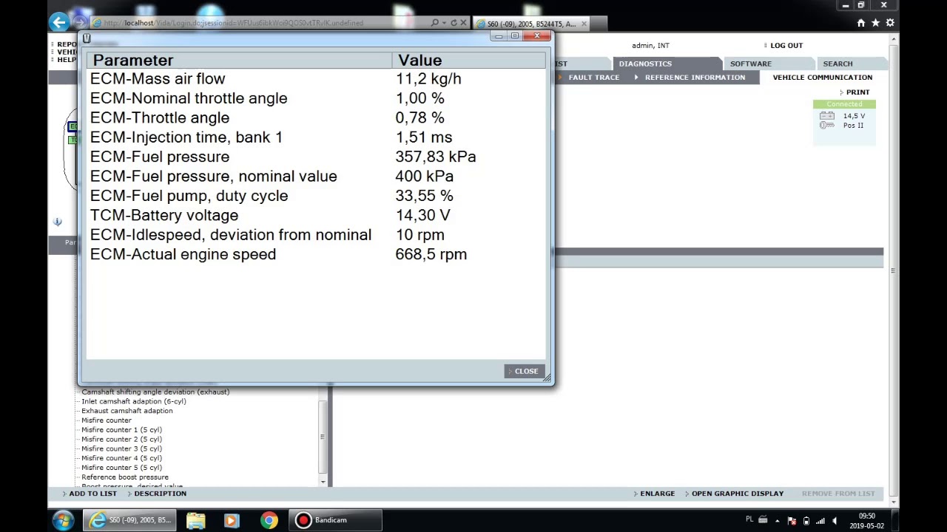Click the refresh icon in address bar

click(x=454, y=23)
